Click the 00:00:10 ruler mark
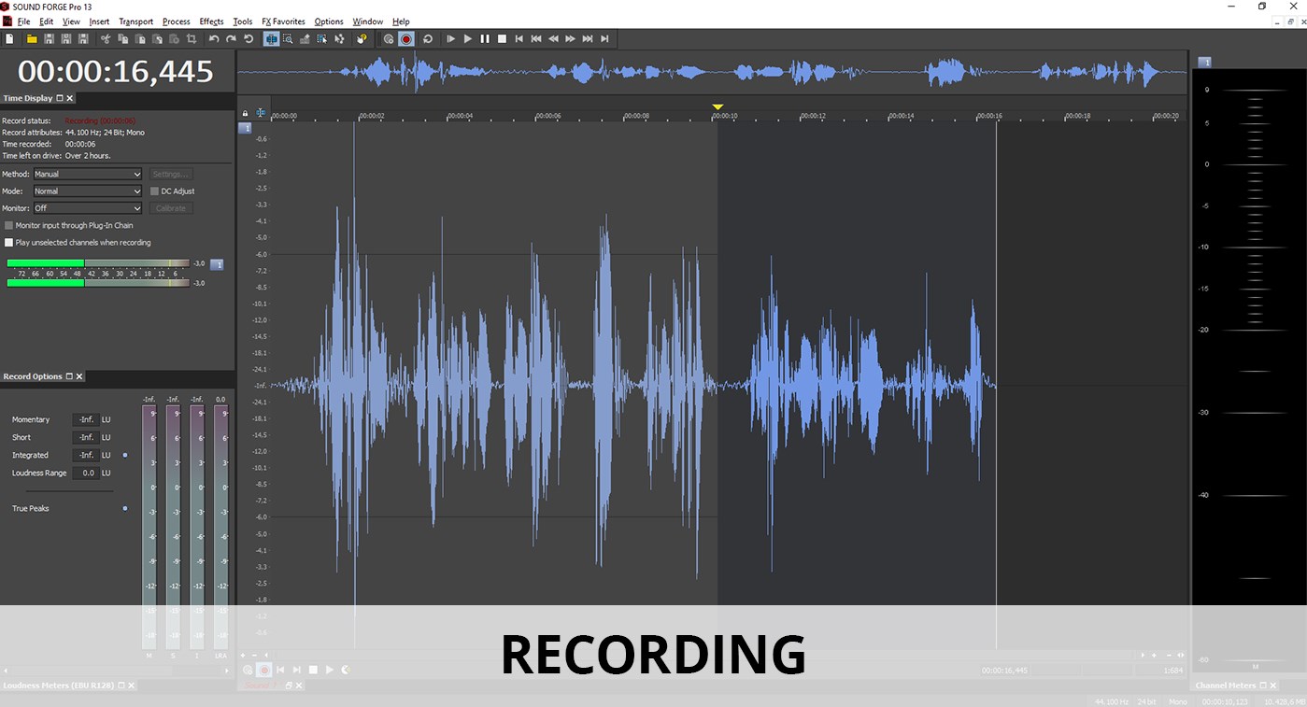Viewport: 1307px width, 707px height. pyautogui.click(x=726, y=116)
